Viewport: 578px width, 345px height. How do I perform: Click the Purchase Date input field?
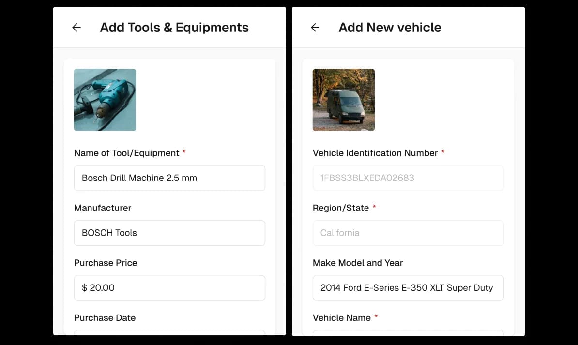(169, 336)
